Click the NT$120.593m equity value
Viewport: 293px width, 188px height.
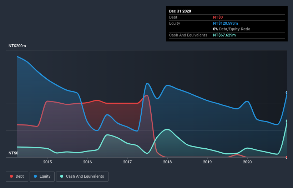click(x=225, y=23)
